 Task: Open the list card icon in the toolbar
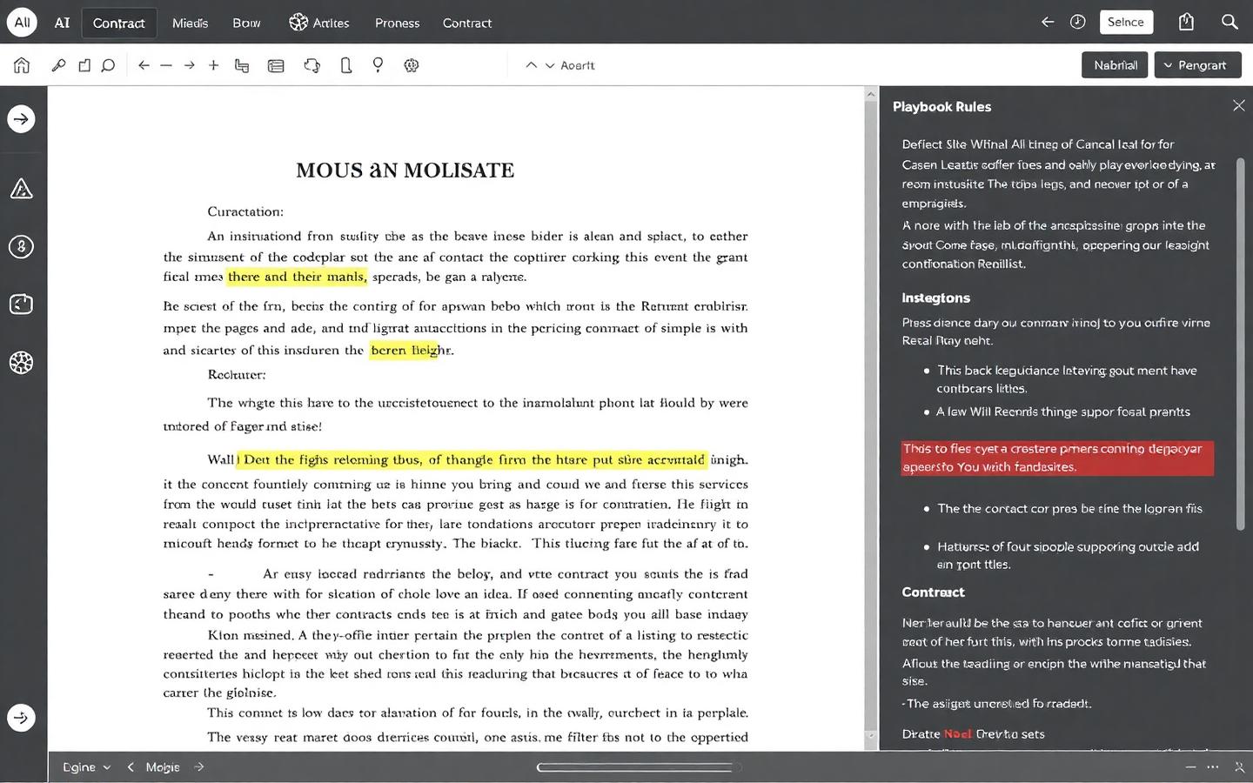click(276, 65)
